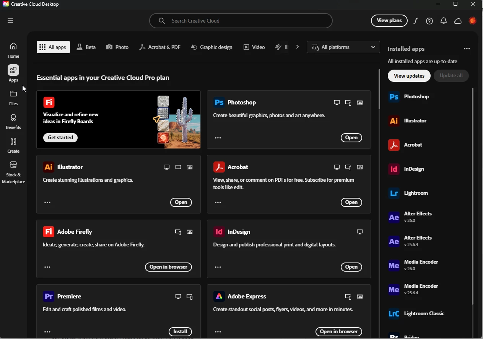Open Photoshop card more options menu
This screenshot has height=339, width=483.
(218, 138)
